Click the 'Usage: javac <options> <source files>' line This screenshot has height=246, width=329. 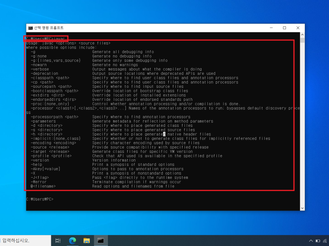pyautogui.click(x=68, y=43)
